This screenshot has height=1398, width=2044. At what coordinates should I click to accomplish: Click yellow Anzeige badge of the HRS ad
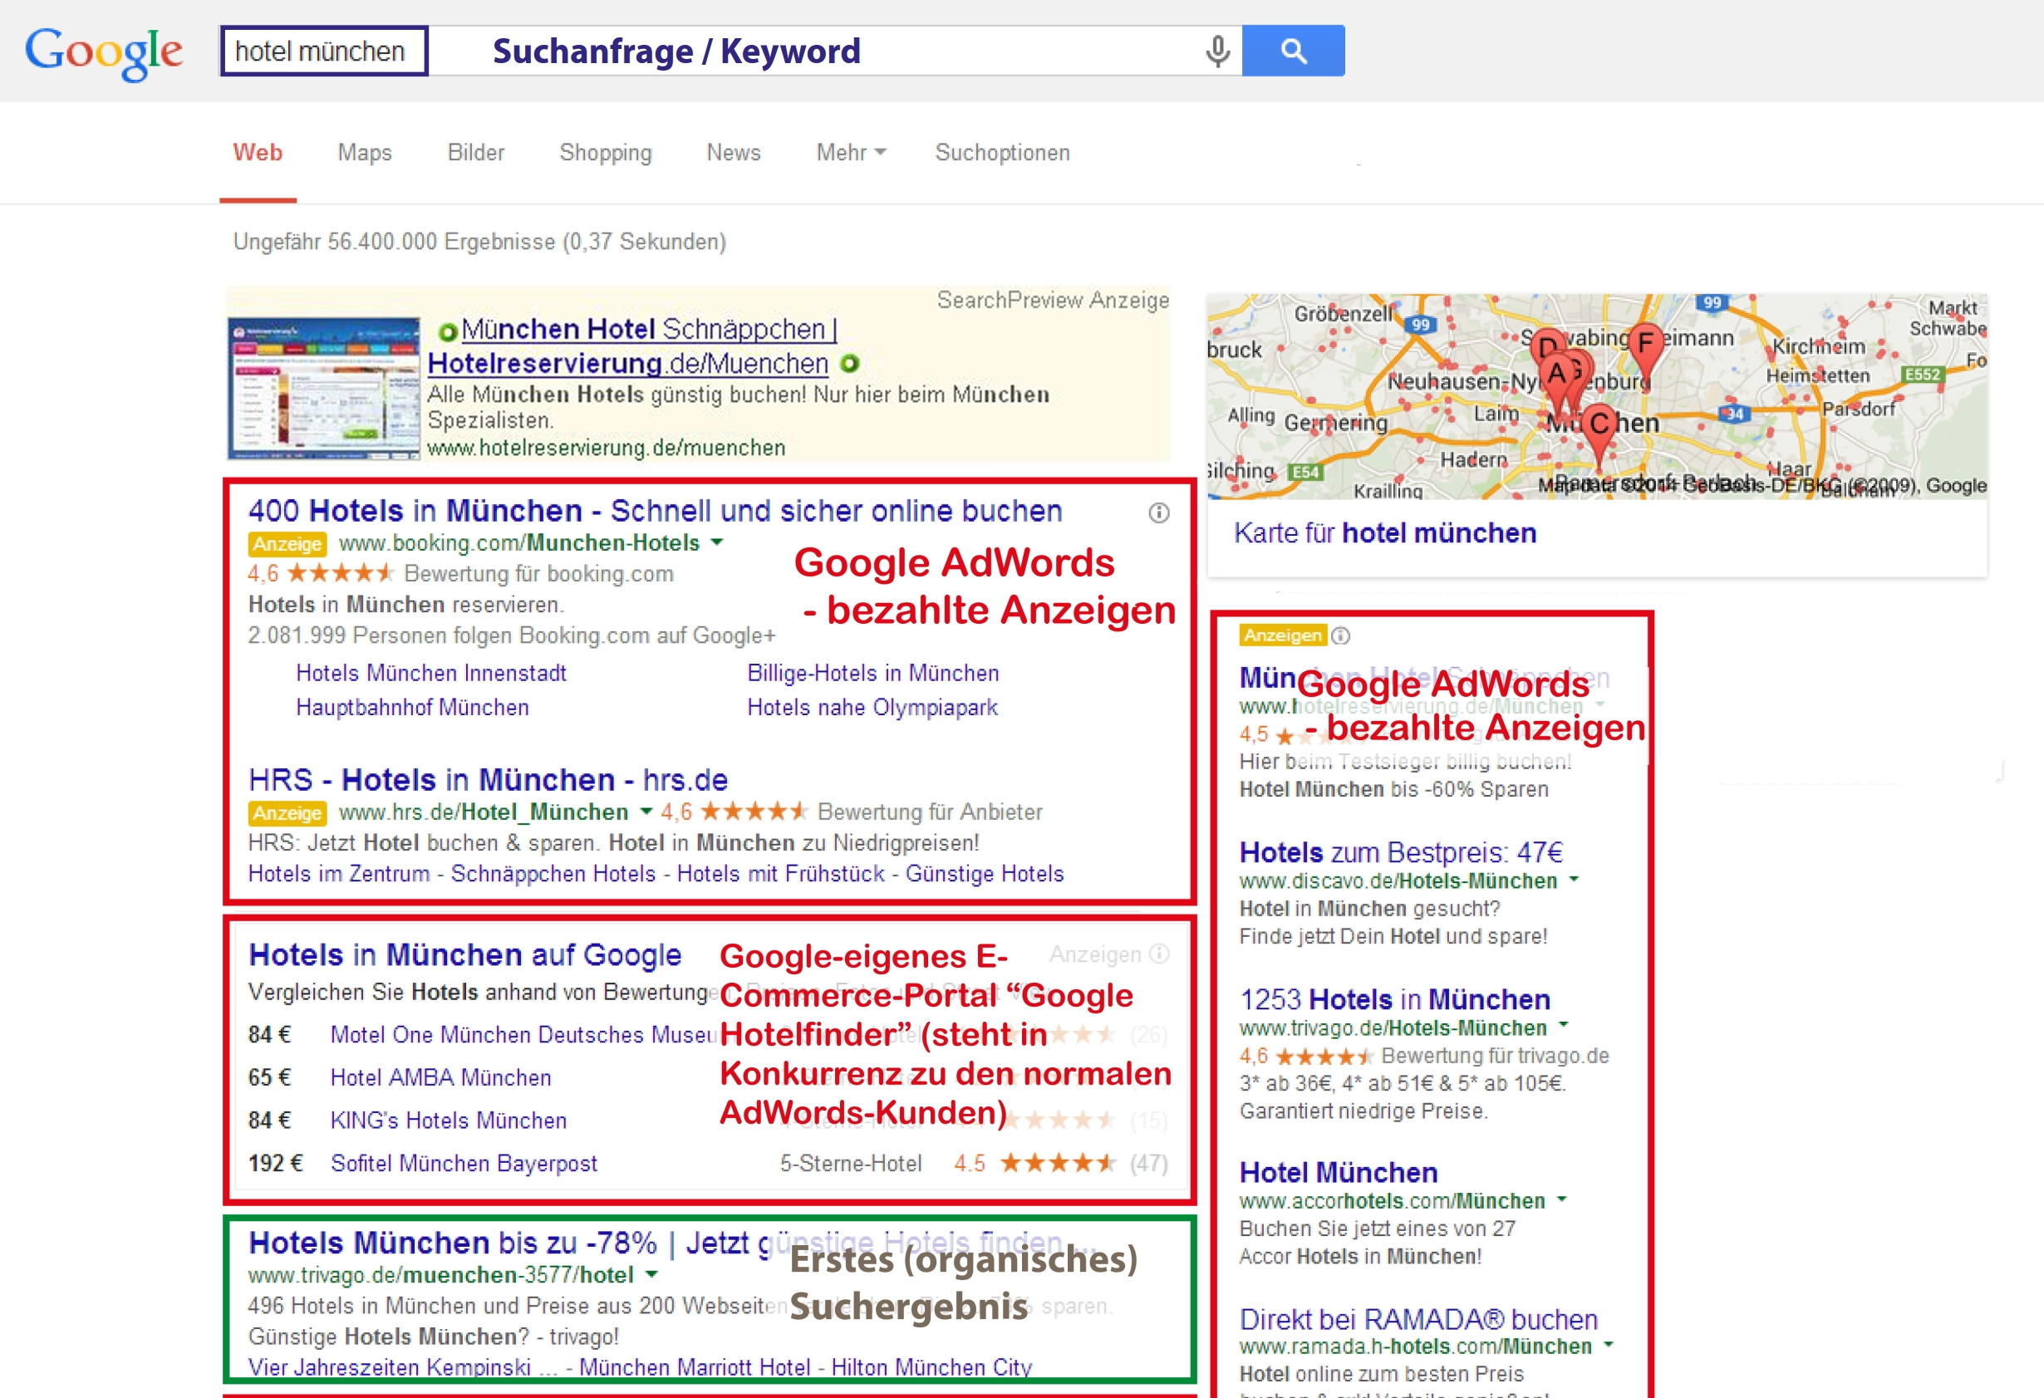[x=287, y=812]
